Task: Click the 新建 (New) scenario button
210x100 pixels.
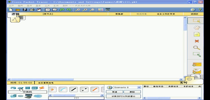Action: (x=114, y=92)
